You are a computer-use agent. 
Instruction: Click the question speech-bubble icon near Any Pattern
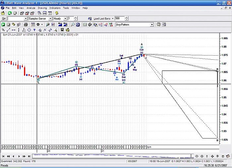click(159, 24)
